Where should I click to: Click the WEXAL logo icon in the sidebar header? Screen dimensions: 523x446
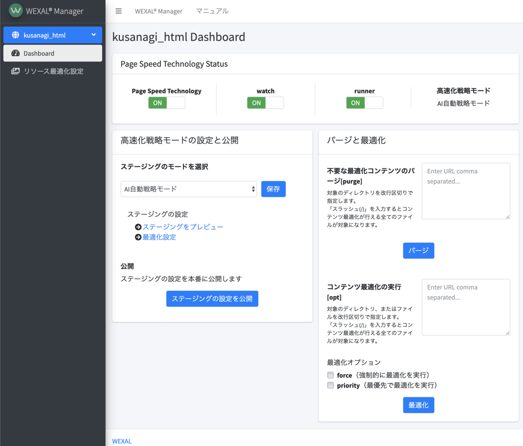tap(16, 10)
